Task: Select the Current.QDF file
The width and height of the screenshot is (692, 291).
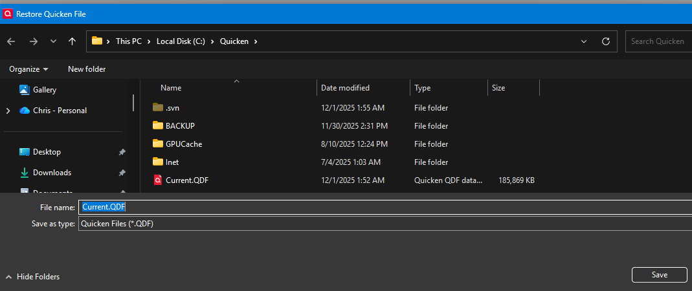Action: click(x=186, y=180)
